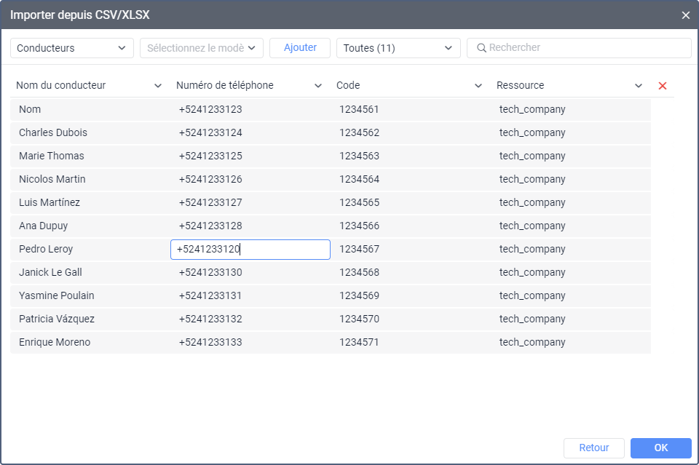Screen dimensions: 699x465
Task: Open the Sélectionnez le modèle dropdown
Action: click(x=202, y=48)
